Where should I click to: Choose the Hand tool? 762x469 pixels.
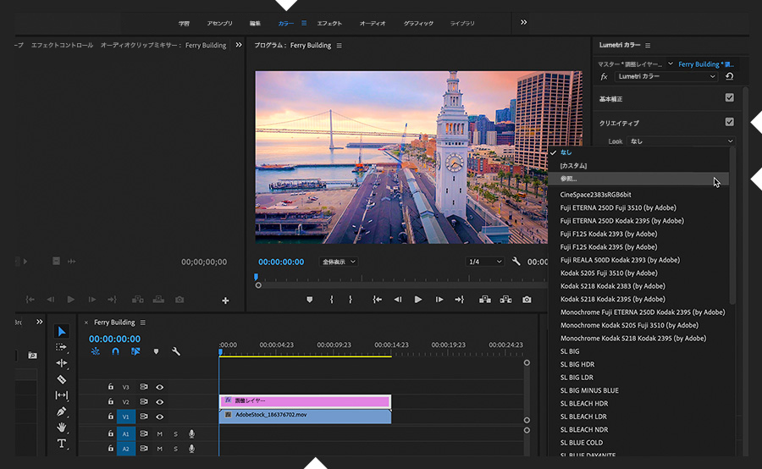(x=62, y=428)
